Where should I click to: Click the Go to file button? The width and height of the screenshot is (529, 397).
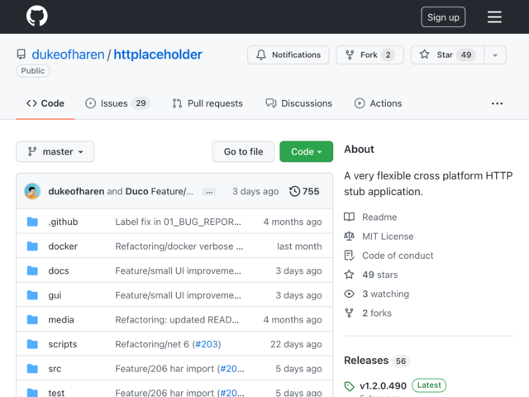point(243,151)
